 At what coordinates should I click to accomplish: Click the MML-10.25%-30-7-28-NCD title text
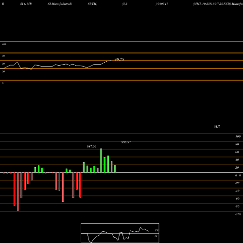pos(212,4)
